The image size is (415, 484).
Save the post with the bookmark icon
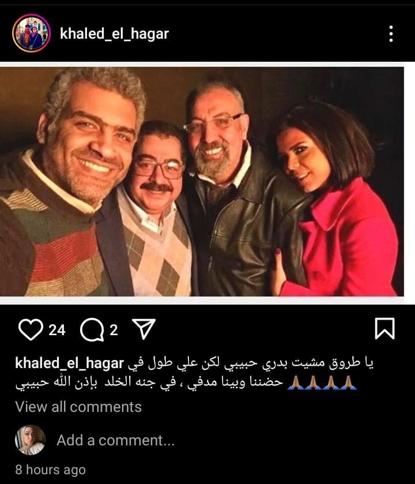point(384,329)
